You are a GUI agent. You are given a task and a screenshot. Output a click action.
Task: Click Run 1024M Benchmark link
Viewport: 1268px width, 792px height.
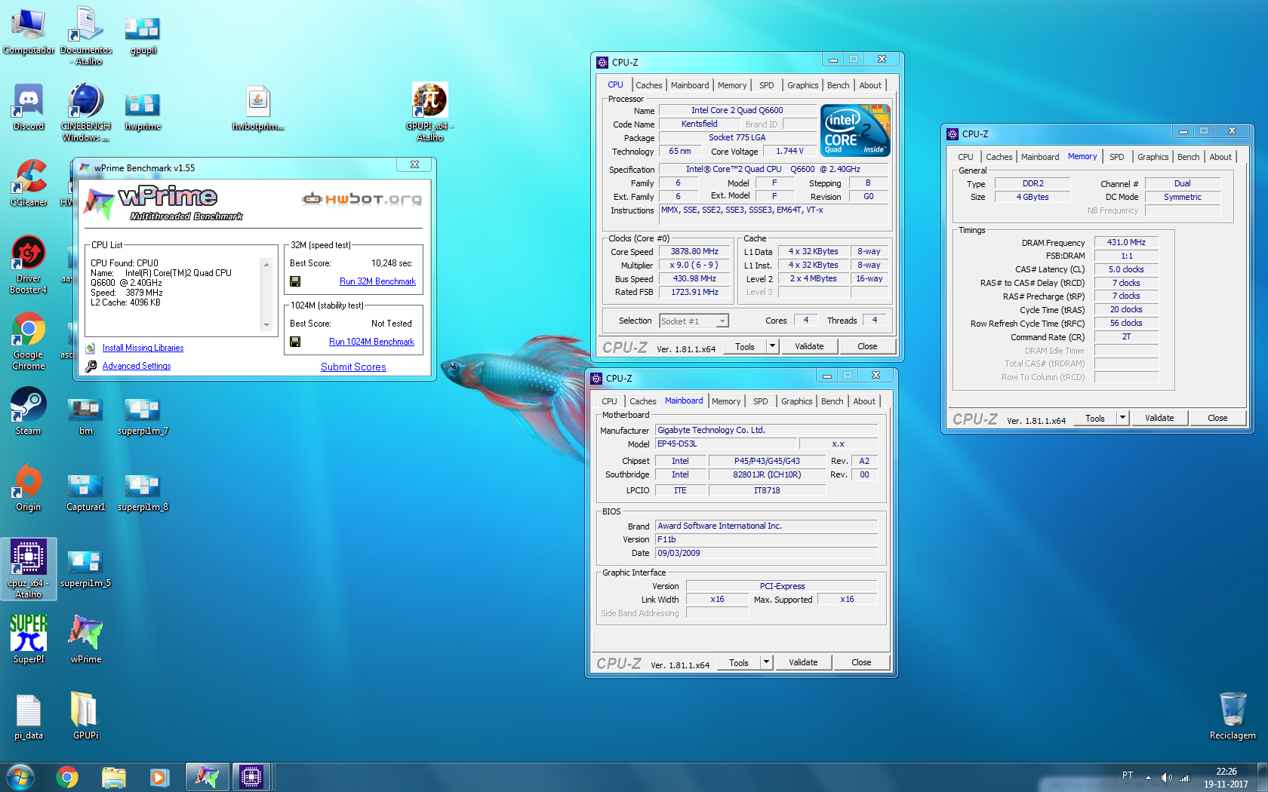(371, 342)
